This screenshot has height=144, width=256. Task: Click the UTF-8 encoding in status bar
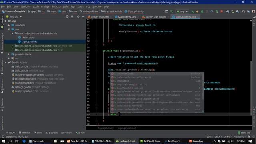tap(228, 137)
